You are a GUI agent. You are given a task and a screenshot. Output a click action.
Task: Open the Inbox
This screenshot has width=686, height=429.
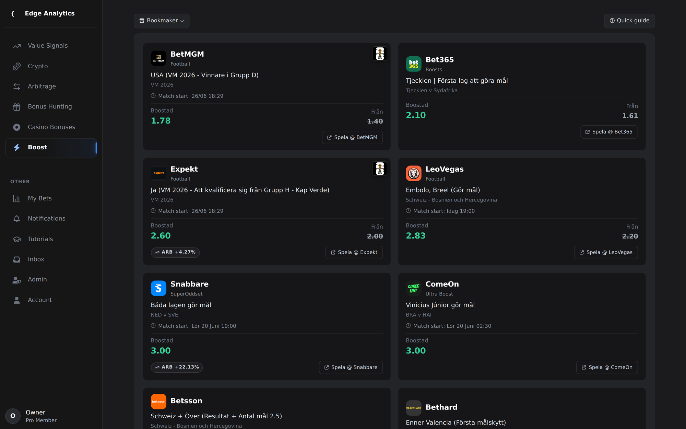(51, 259)
